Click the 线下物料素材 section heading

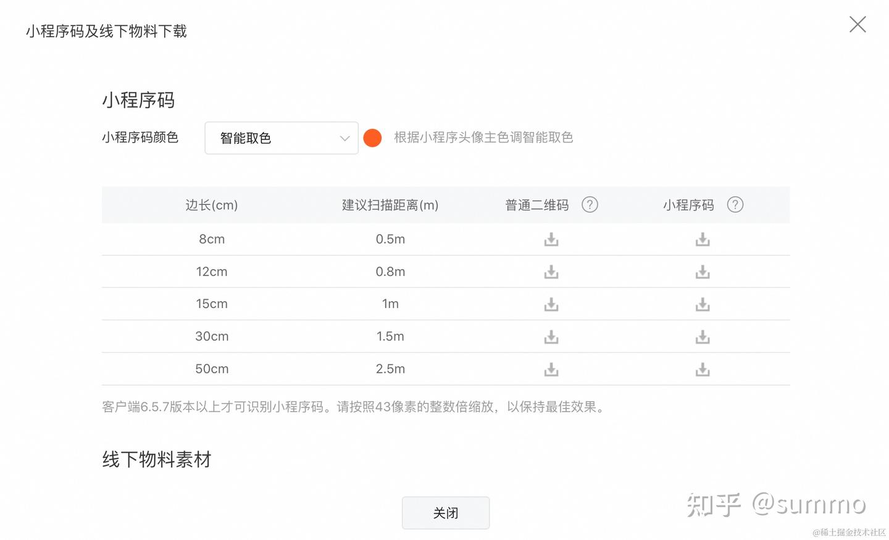click(x=157, y=459)
